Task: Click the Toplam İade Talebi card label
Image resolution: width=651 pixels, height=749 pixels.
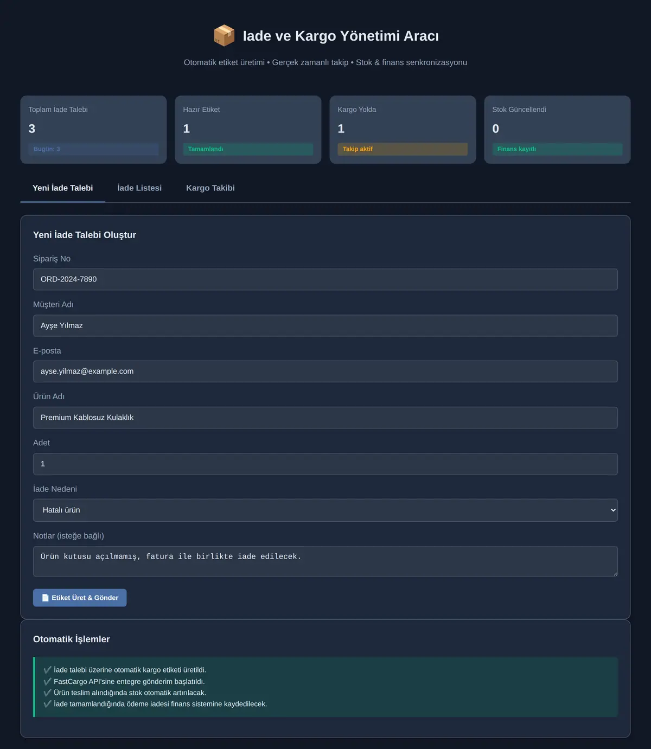Action: point(58,110)
